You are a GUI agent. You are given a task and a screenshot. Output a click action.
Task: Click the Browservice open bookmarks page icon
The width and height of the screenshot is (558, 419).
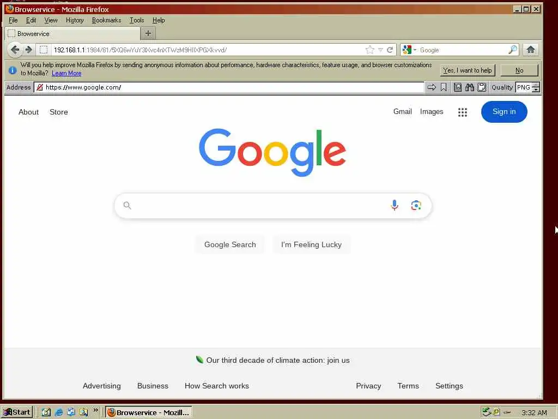458,87
